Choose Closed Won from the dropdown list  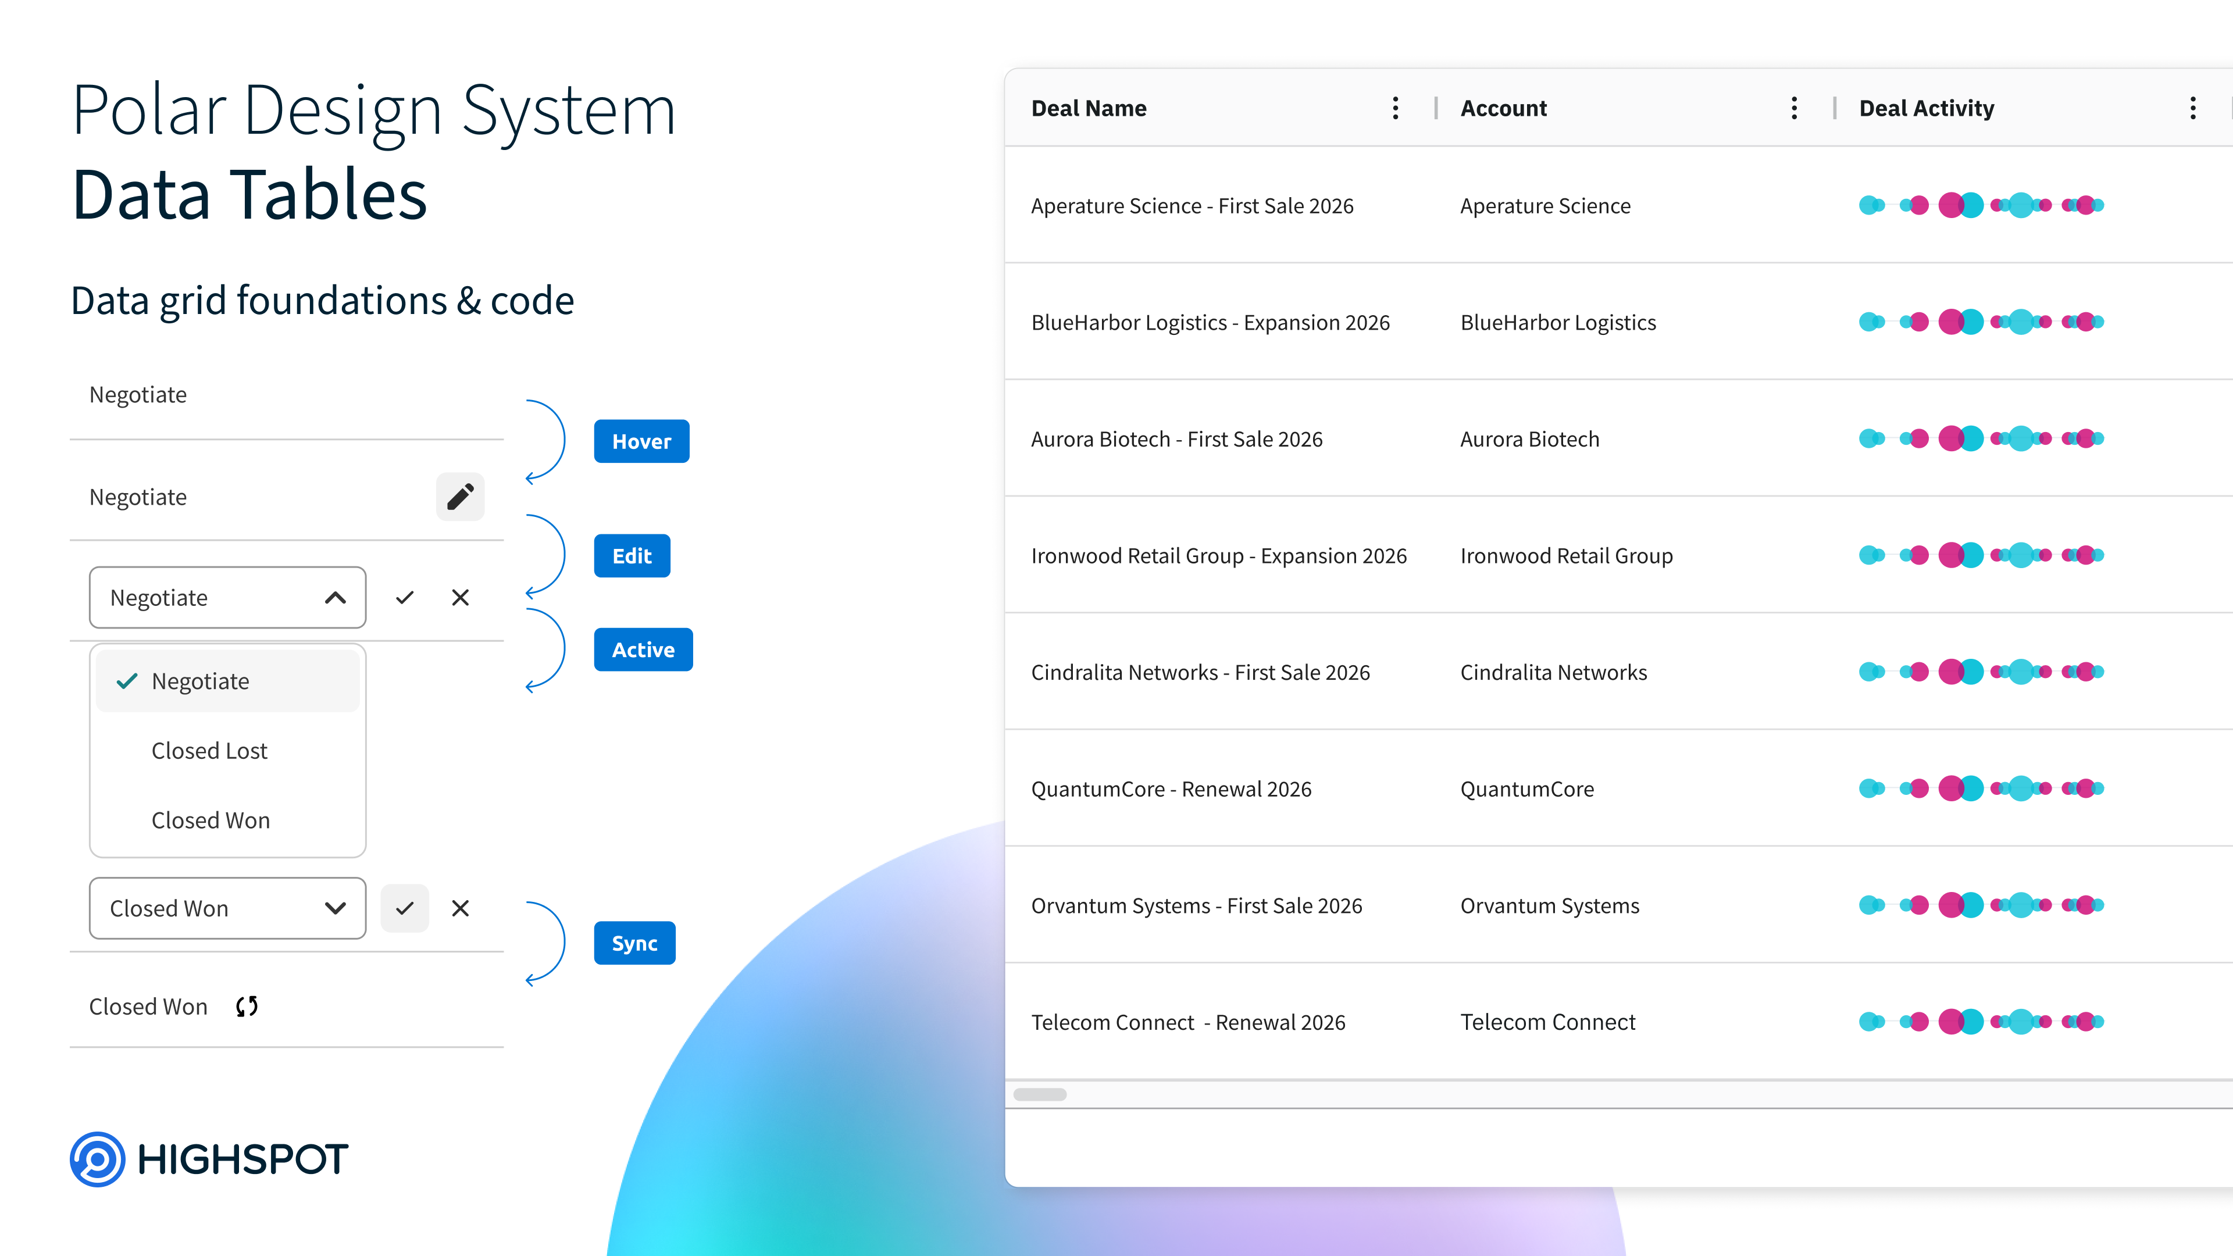point(211,820)
